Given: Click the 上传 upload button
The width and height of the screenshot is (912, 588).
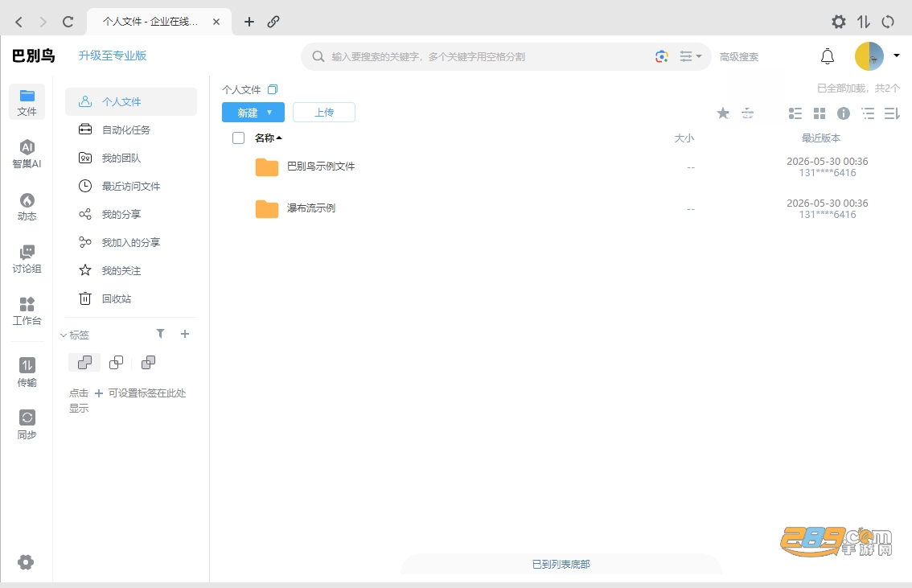Looking at the screenshot, I should pos(324,113).
